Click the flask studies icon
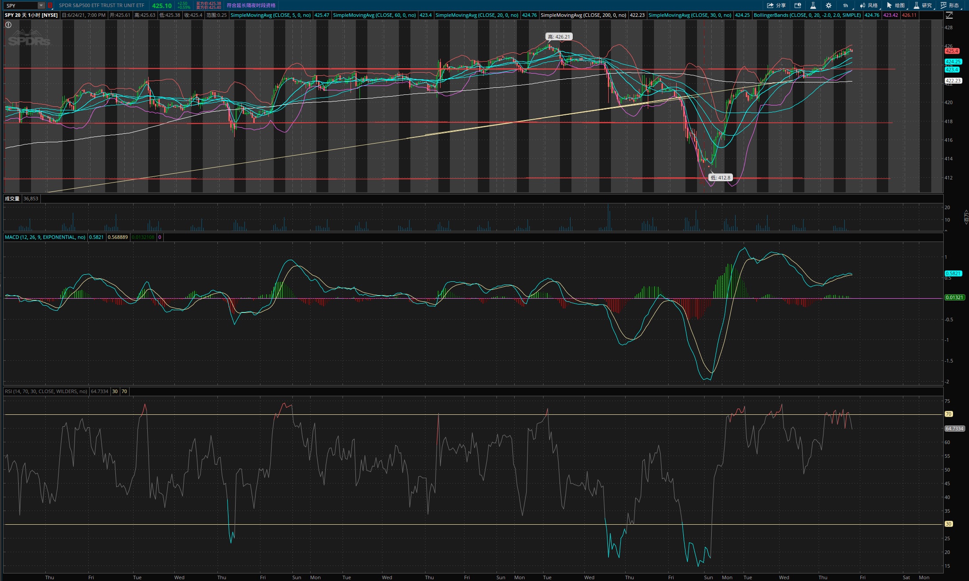The image size is (969, 581). pyautogui.click(x=813, y=5)
